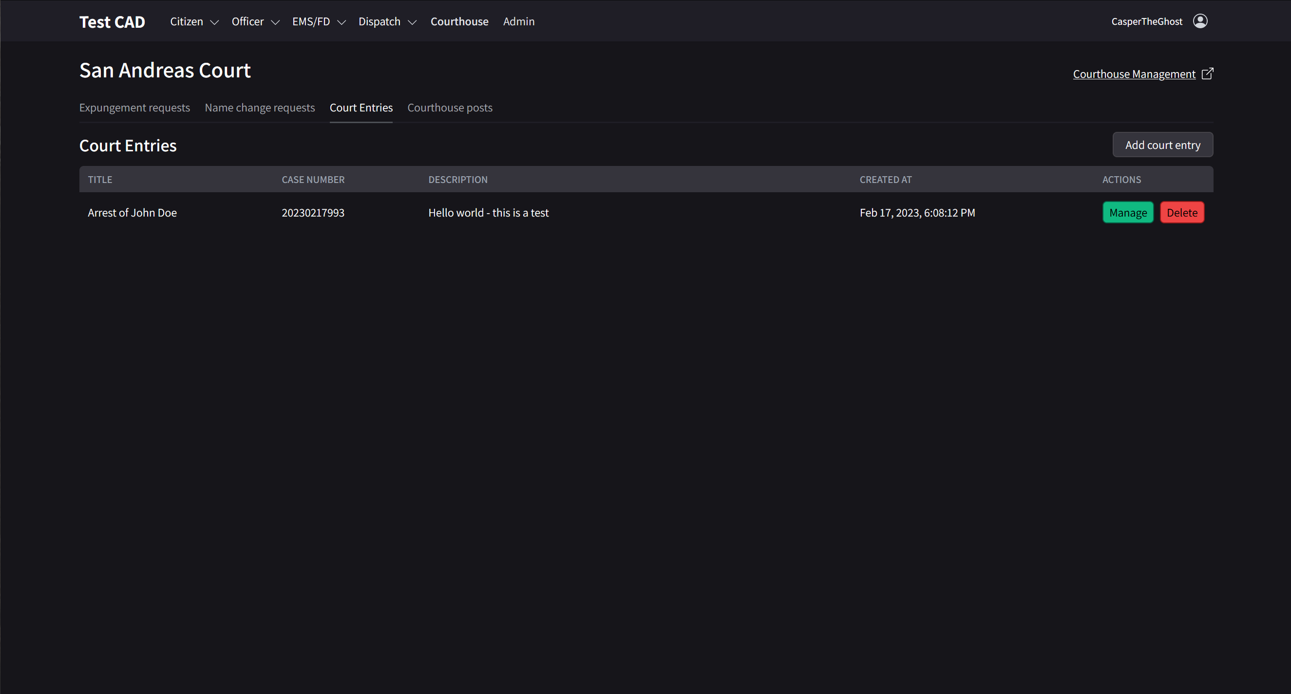1291x694 pixels.
Task: Expand the EMS/FD navigation dropdown
Action: [x=319, y=21]
